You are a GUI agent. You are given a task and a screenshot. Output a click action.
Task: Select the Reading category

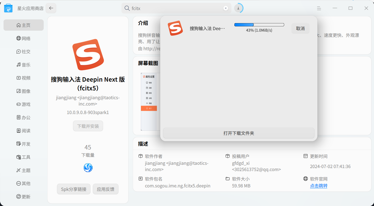(24, 131)
